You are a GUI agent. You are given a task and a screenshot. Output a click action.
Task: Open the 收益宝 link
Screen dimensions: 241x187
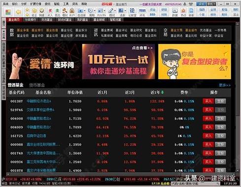coord(219,35)
